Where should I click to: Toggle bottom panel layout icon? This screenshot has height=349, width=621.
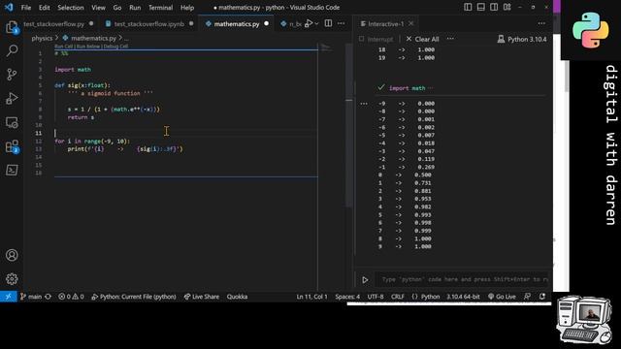point(481,7)
